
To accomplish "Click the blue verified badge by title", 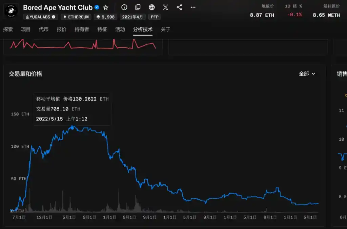I will (97, 7).
